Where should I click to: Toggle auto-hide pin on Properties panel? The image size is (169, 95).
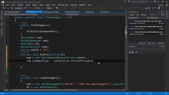[162, 46]
